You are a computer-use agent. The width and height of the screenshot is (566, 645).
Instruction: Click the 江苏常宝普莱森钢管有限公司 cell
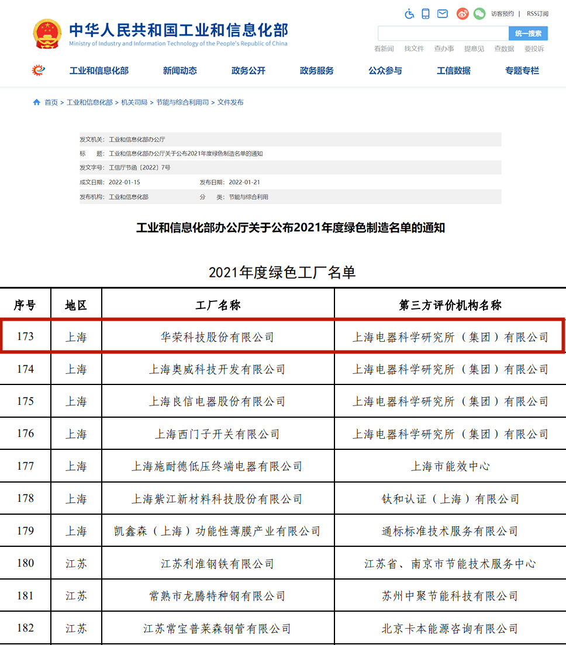point(218,628)
